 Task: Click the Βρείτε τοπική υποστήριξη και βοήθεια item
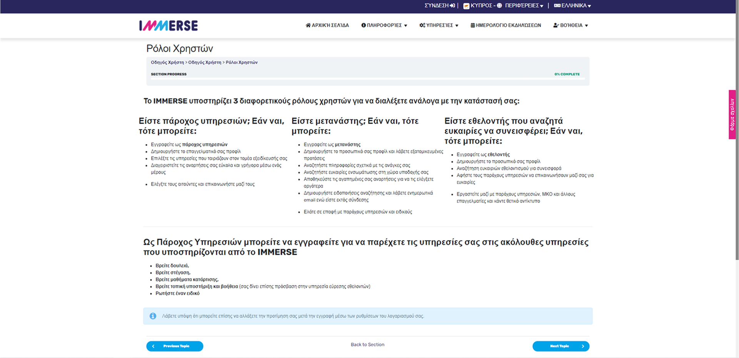click(263, 286)
